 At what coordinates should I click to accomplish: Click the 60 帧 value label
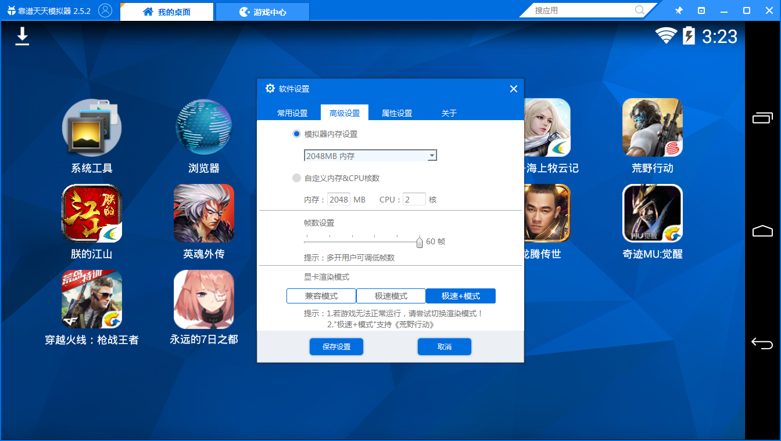(436, 241)
